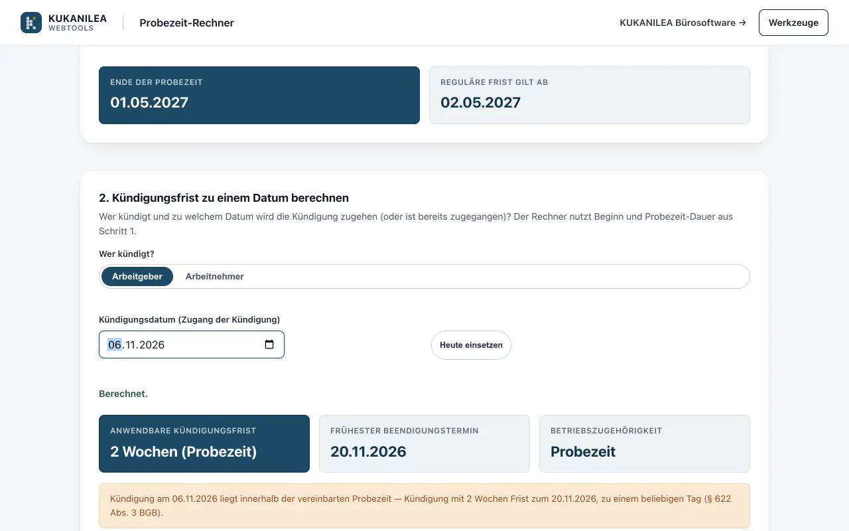Select the Ende der Probezeit date 01.05.2027
This screenshot has height=531, width=849.
tap(149, 102)
